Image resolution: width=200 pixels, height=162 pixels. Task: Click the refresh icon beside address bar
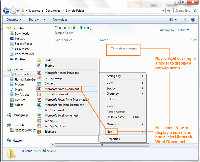click(169, 11)
